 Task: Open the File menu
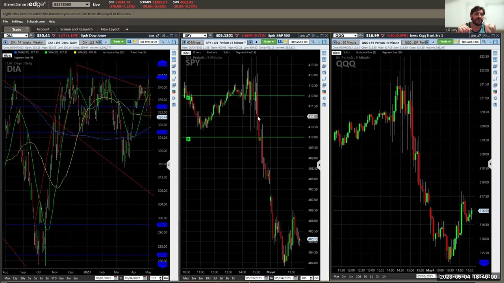click(6, 21)
